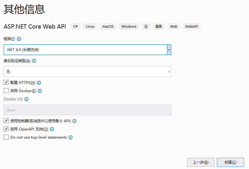
Task: Uncheck the 配置 HTTPS checkbox
Action: pyautogui.click(x=6, y=82)
